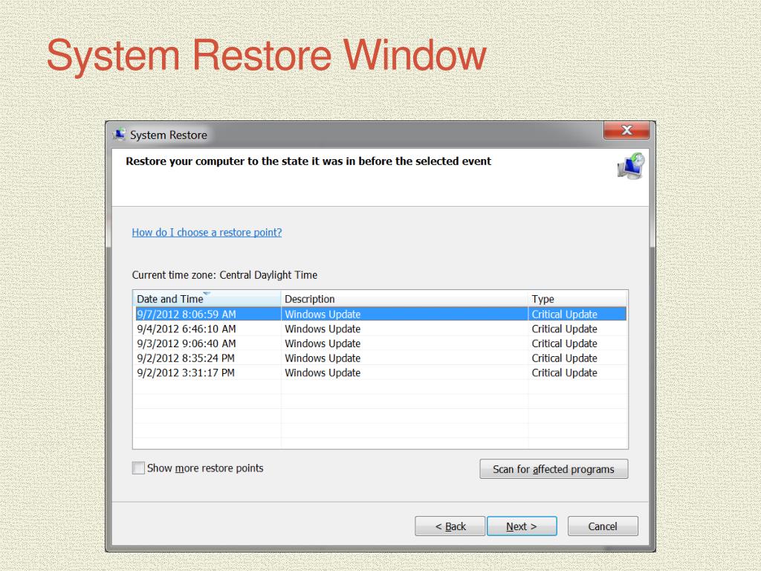Select restore point 9/2/2012 3:31:17 PM
761x571 pixels.
click(x=380, y=372)
